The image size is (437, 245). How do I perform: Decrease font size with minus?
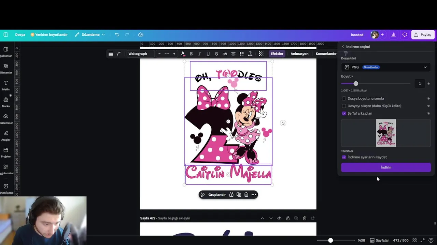coord(159,54)
